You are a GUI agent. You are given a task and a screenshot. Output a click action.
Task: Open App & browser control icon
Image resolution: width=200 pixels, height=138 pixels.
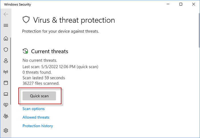click(x=6, y=83)
